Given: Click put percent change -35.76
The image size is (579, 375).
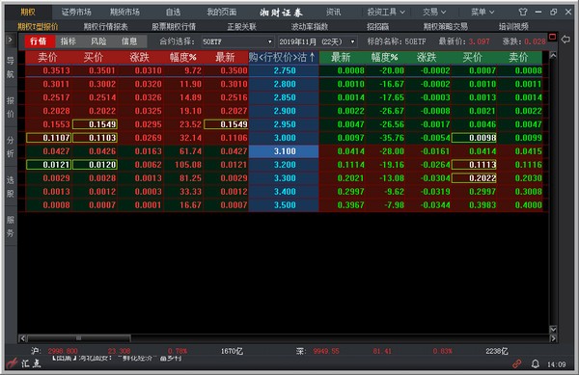Looking at the screenshot, I should (x=392, y=138).
